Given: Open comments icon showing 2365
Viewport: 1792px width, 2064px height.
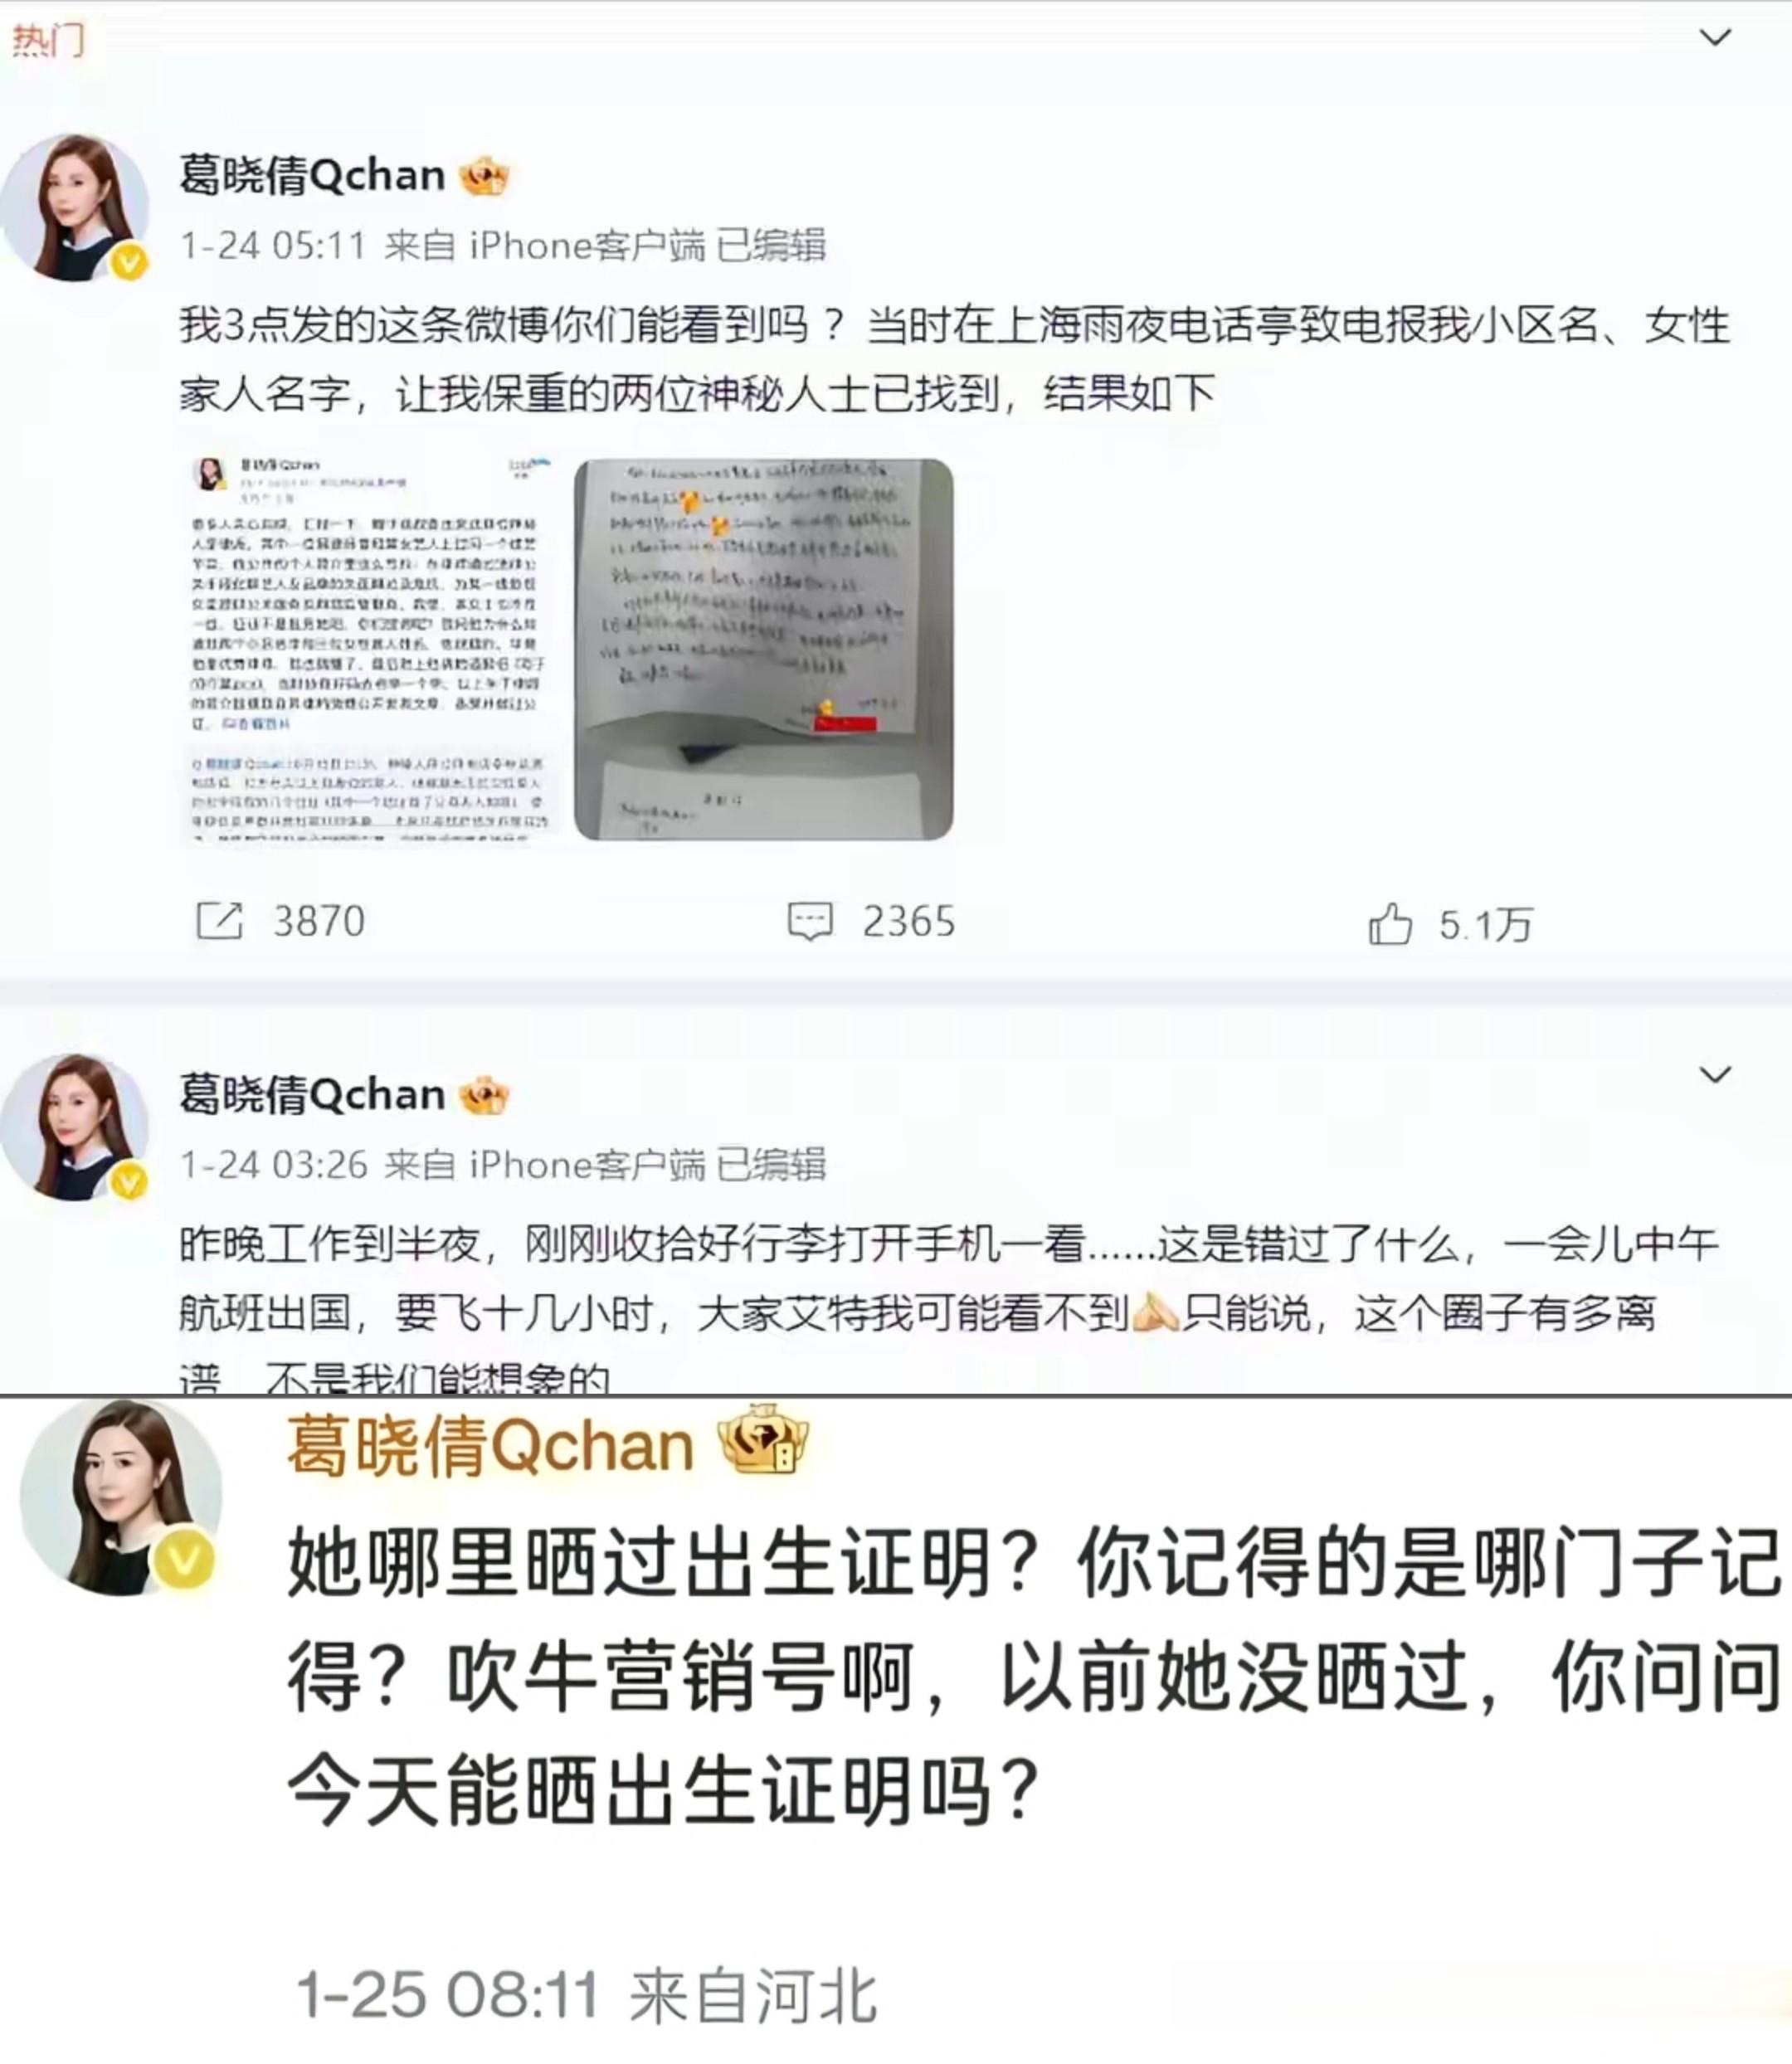Looking at the screenshot, I should [x=809, y=921].
